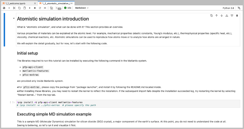Paste a cell from the clipboard icon
Image resolution: width=244 pixels, height=129 pixels.
[x=25, y=8]
